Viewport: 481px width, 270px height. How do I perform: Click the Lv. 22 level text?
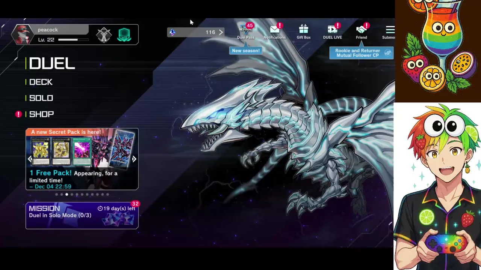[x=46, y=40]
